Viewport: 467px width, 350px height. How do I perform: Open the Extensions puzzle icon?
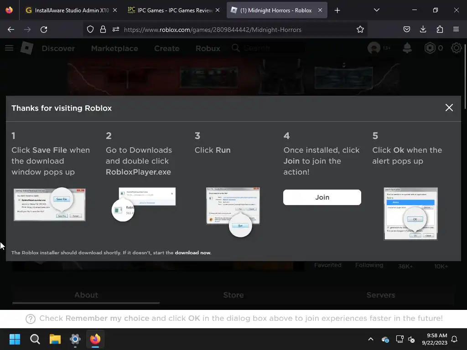tap(440, 30)
